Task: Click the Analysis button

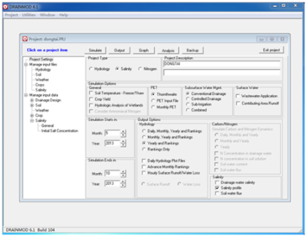Action: pyautogui.click(x=168, y=50)
